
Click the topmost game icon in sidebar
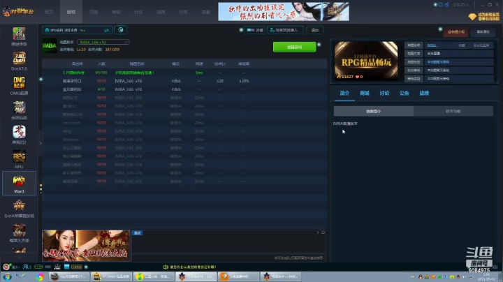coord(19,36)
